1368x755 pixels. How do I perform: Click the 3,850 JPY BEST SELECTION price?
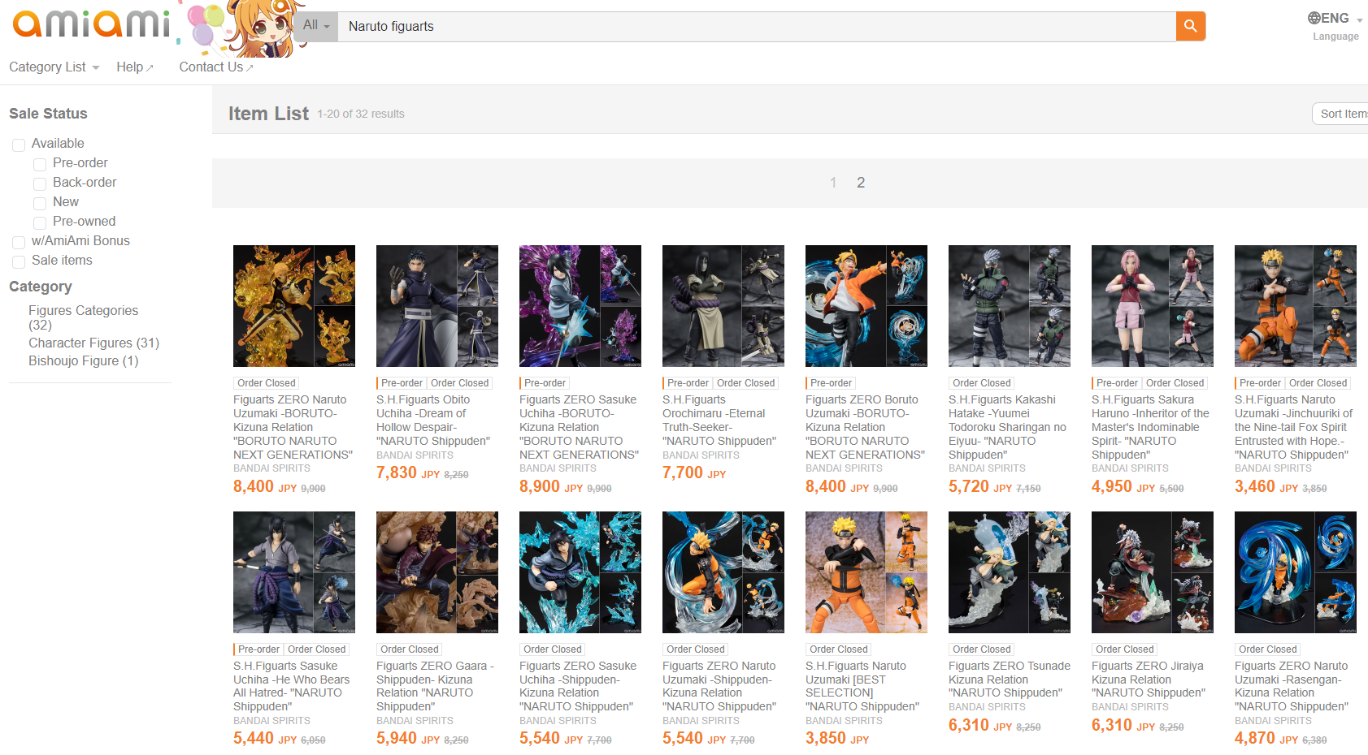tap(837, 739)
